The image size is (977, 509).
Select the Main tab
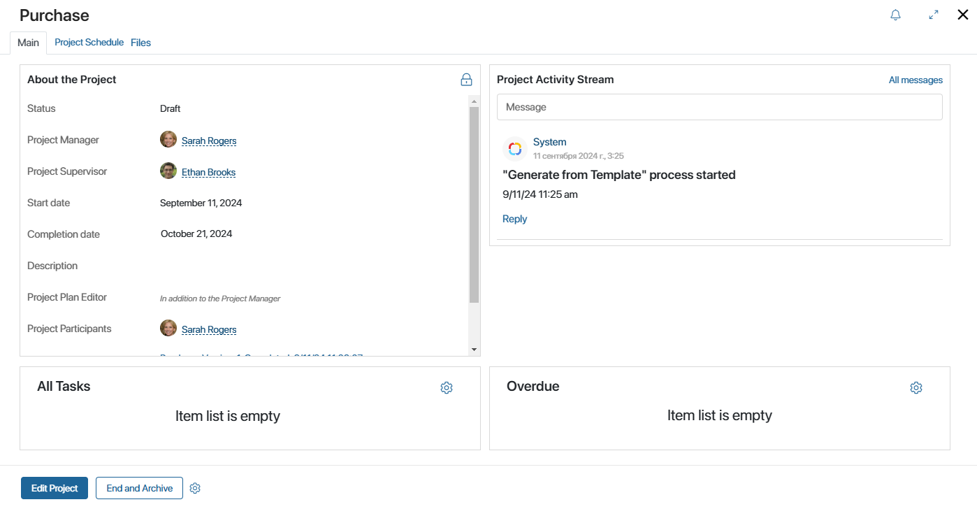[x=28, y=43]
